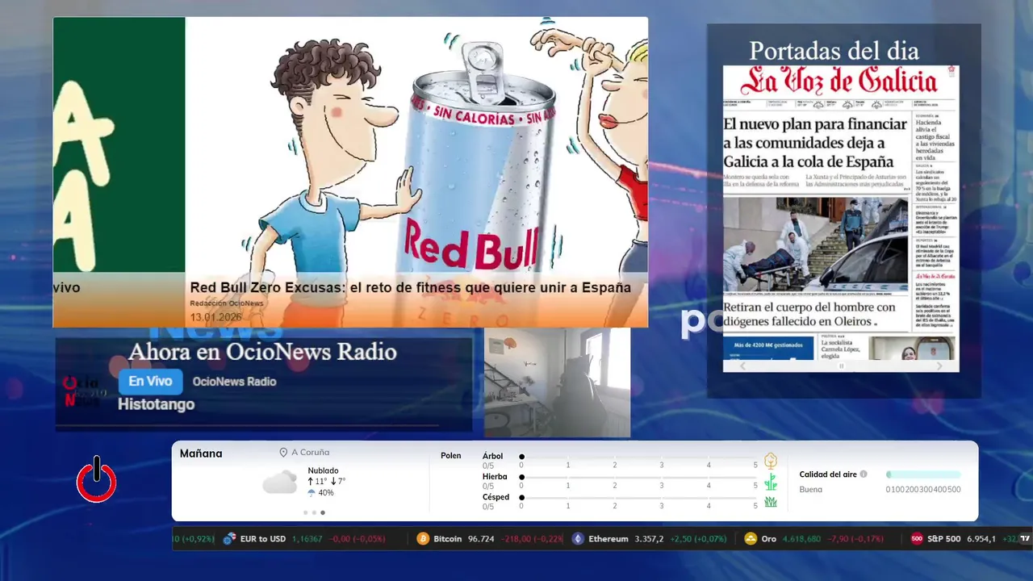Click the rain umbrella 40% icon
The image size is (1033, 581).
coord(312,492)
